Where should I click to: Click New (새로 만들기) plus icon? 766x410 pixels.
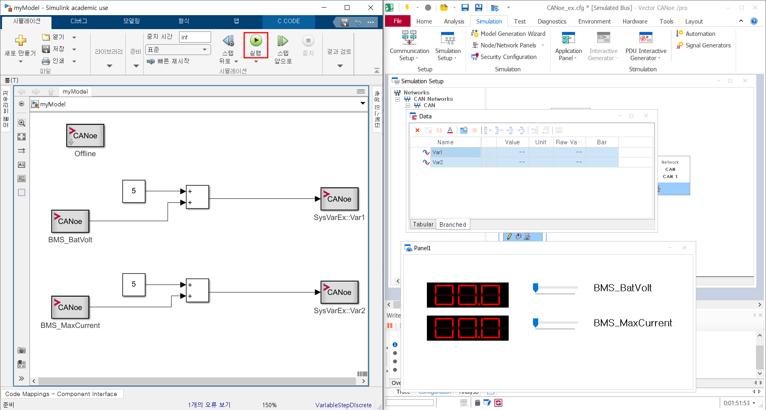click(20, 40)
